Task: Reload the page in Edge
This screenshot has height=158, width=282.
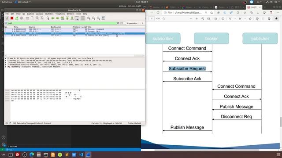Action: click(158, 13)
